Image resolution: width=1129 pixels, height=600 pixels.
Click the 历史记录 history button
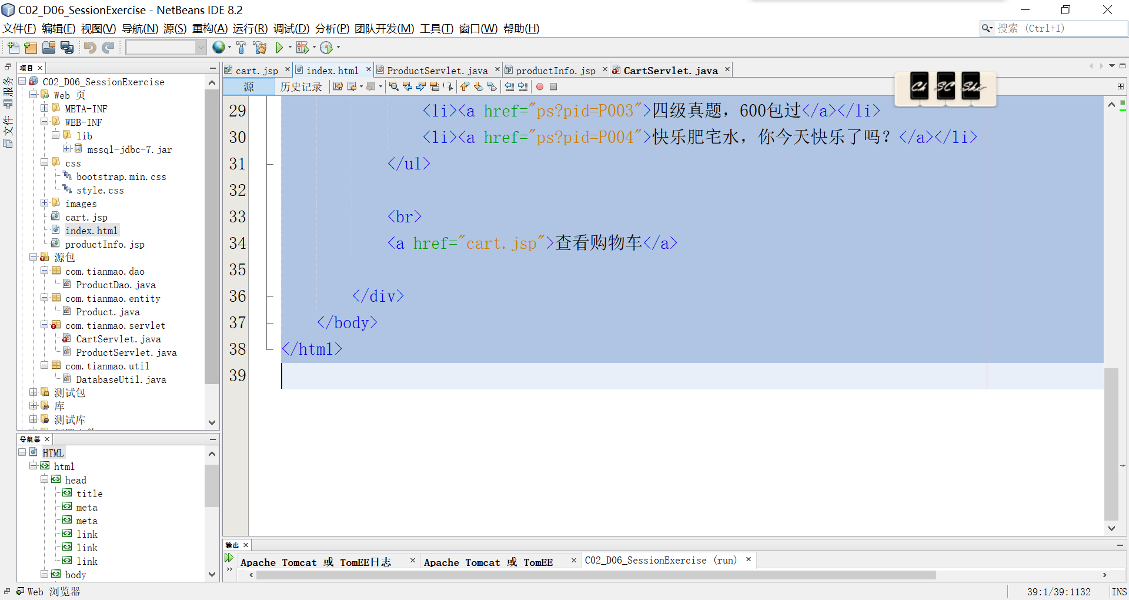coord(301,86)
